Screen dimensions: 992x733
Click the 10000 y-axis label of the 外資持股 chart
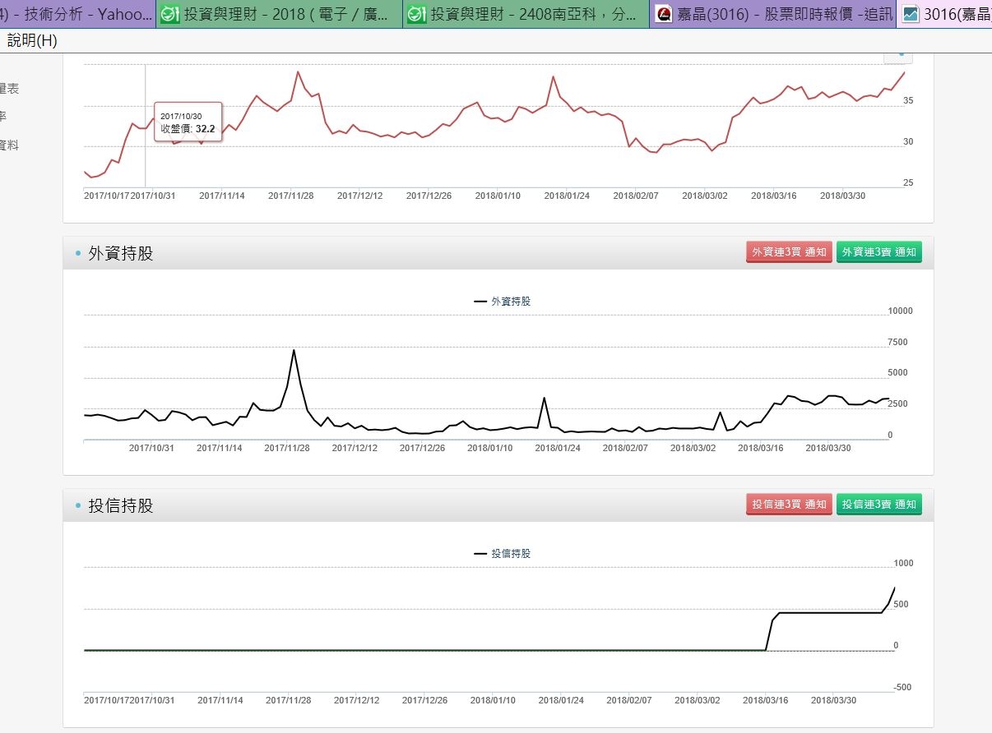(901, 311)
